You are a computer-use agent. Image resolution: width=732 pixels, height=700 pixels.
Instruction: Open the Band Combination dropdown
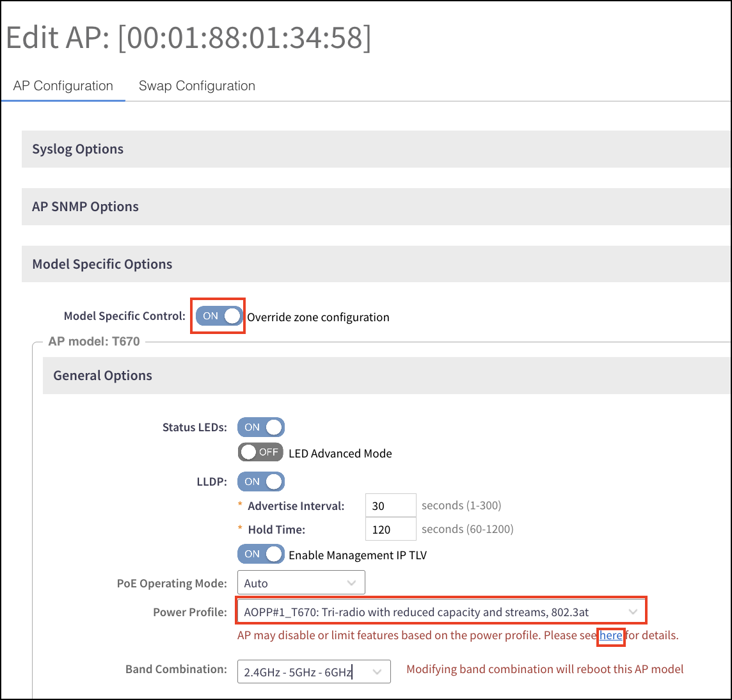tap(314, 671)
